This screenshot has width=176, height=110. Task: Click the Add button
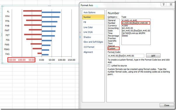pos(153,56)
